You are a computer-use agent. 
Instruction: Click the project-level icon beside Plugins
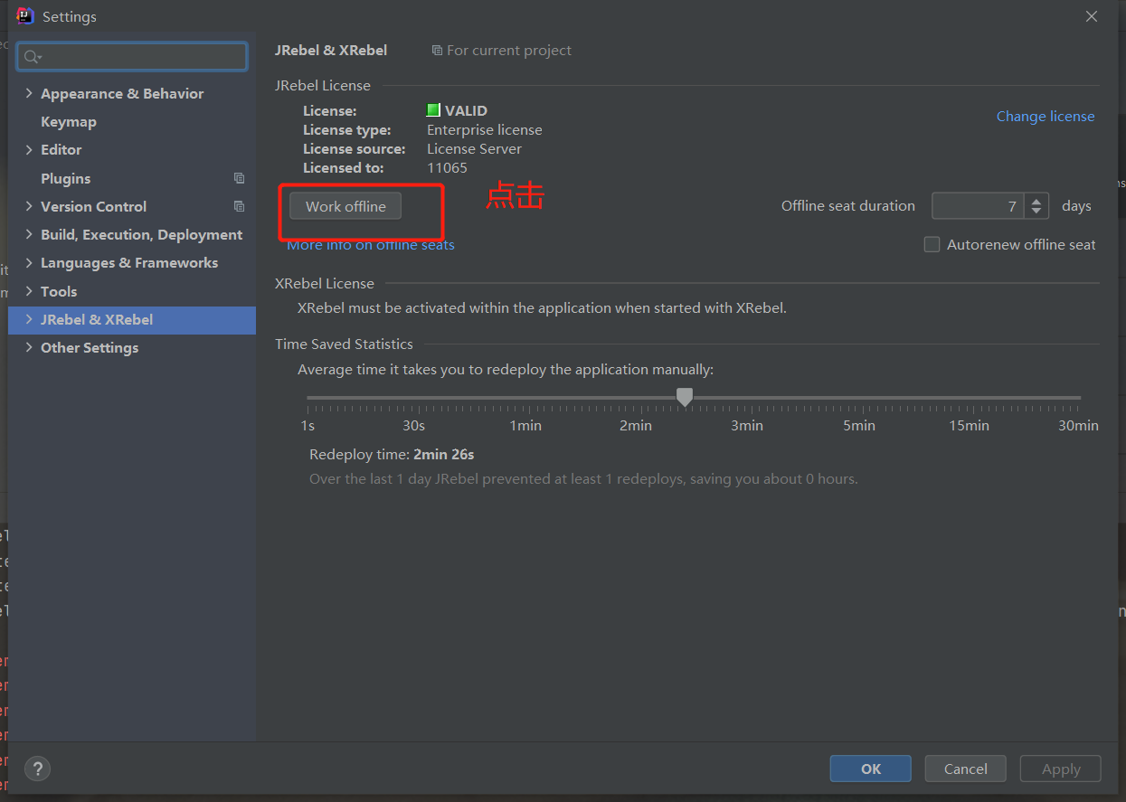239,178
